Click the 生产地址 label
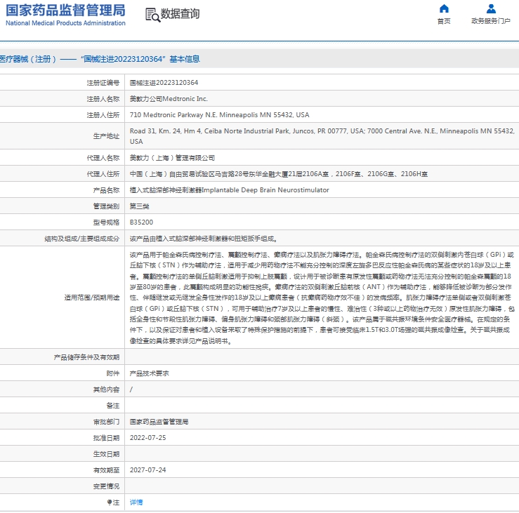Viewport: 519px width, 513px height. point(106,136)
